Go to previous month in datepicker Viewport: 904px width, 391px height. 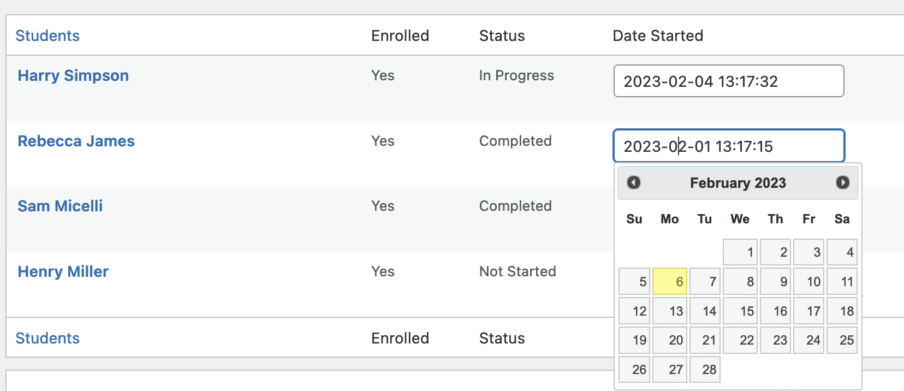pos(633,182)
